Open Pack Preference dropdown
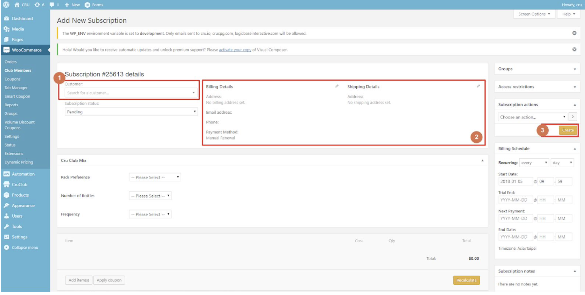This screenshot has height=295, width=585. coord(155,177)
